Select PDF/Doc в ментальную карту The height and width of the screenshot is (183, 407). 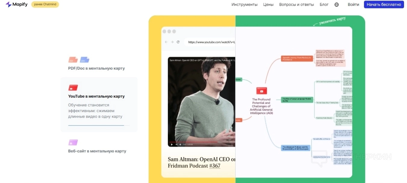[96, 68]
